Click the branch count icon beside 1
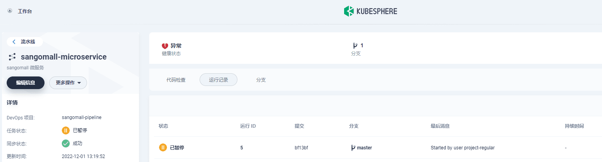602x162 pixels. click(355, 46)
